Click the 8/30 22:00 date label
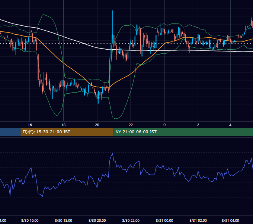Image resolution: width=253 pixels, height=224 pixels. pyautogui.click(x=131, y=220)
